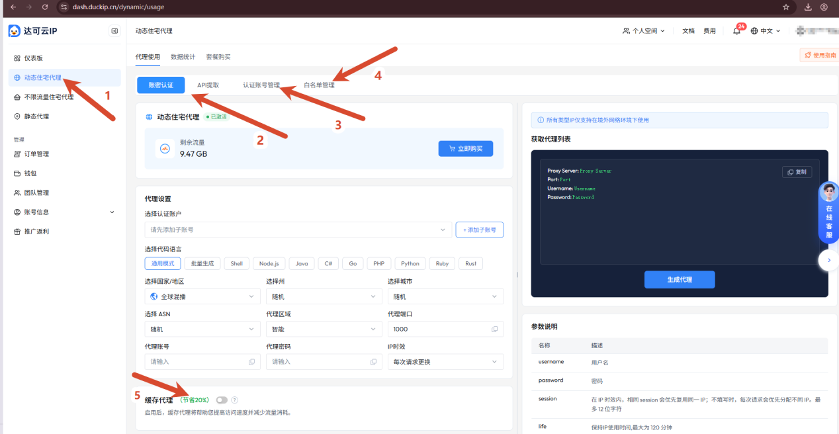Screen dimensions: 839x434
Task: Click the 复制 button in proxy list
Action: coord(797,172)
